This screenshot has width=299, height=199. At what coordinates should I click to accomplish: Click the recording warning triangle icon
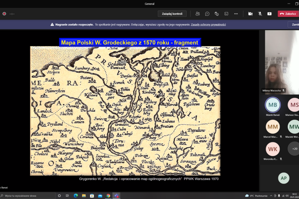[52, 25]
